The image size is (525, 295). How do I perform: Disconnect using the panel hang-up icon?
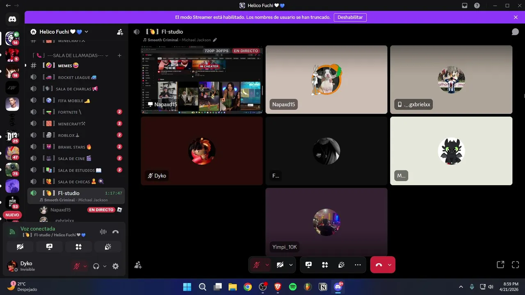click(116, 232)
